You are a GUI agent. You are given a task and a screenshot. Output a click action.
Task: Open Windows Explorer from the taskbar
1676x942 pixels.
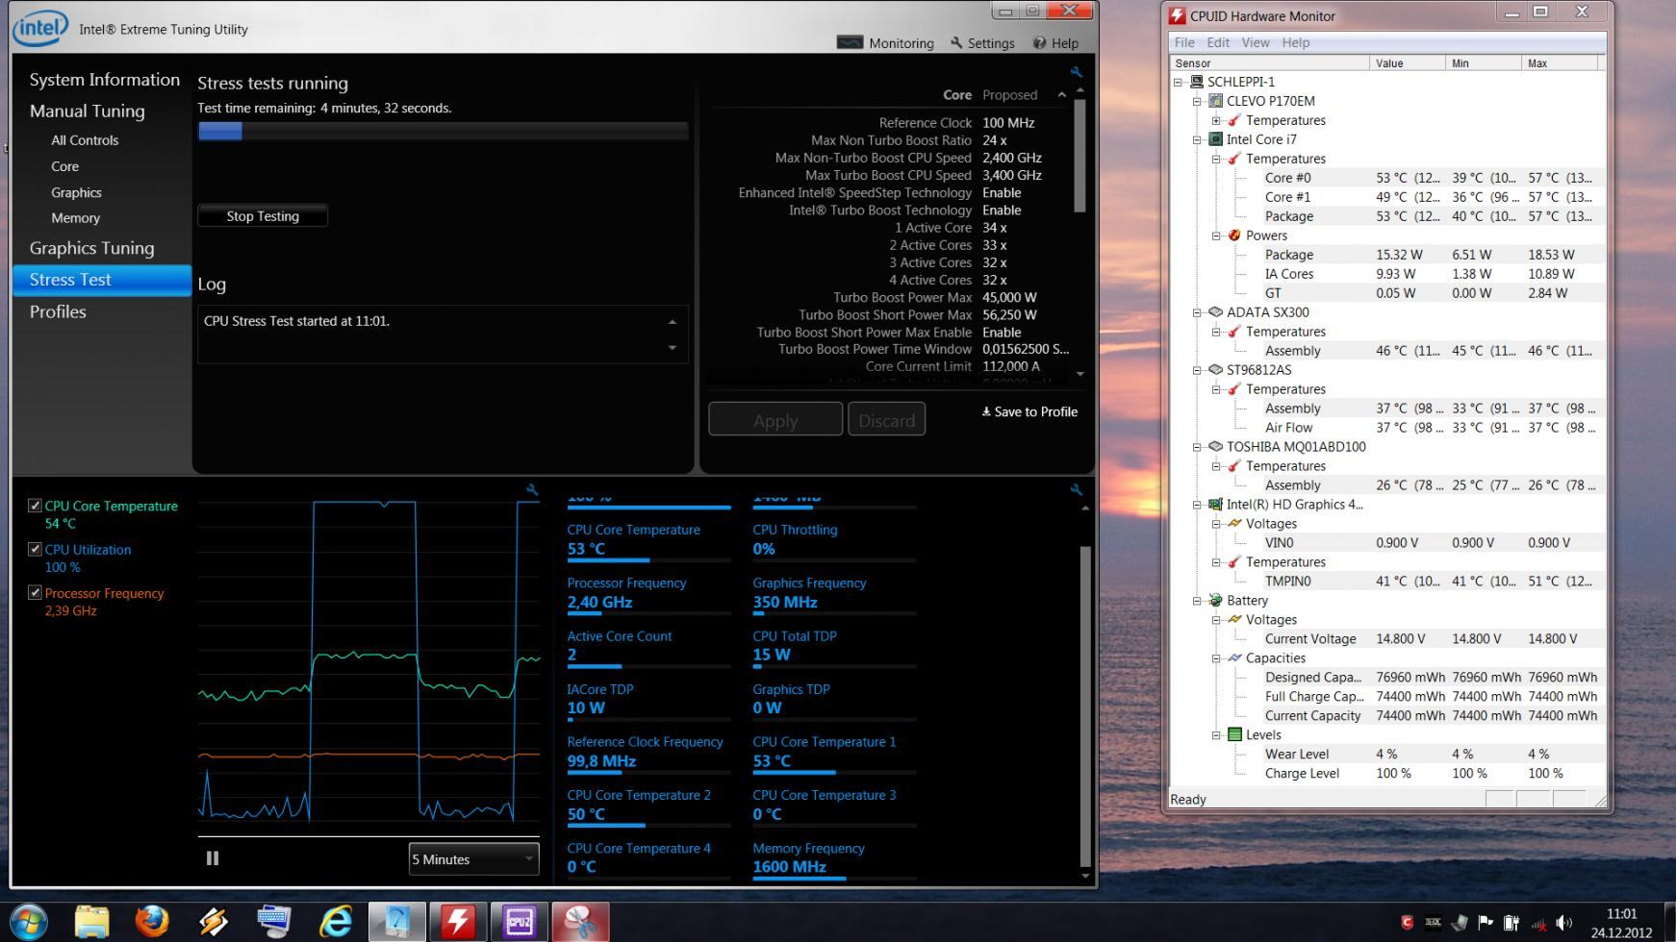click(91, 922)
